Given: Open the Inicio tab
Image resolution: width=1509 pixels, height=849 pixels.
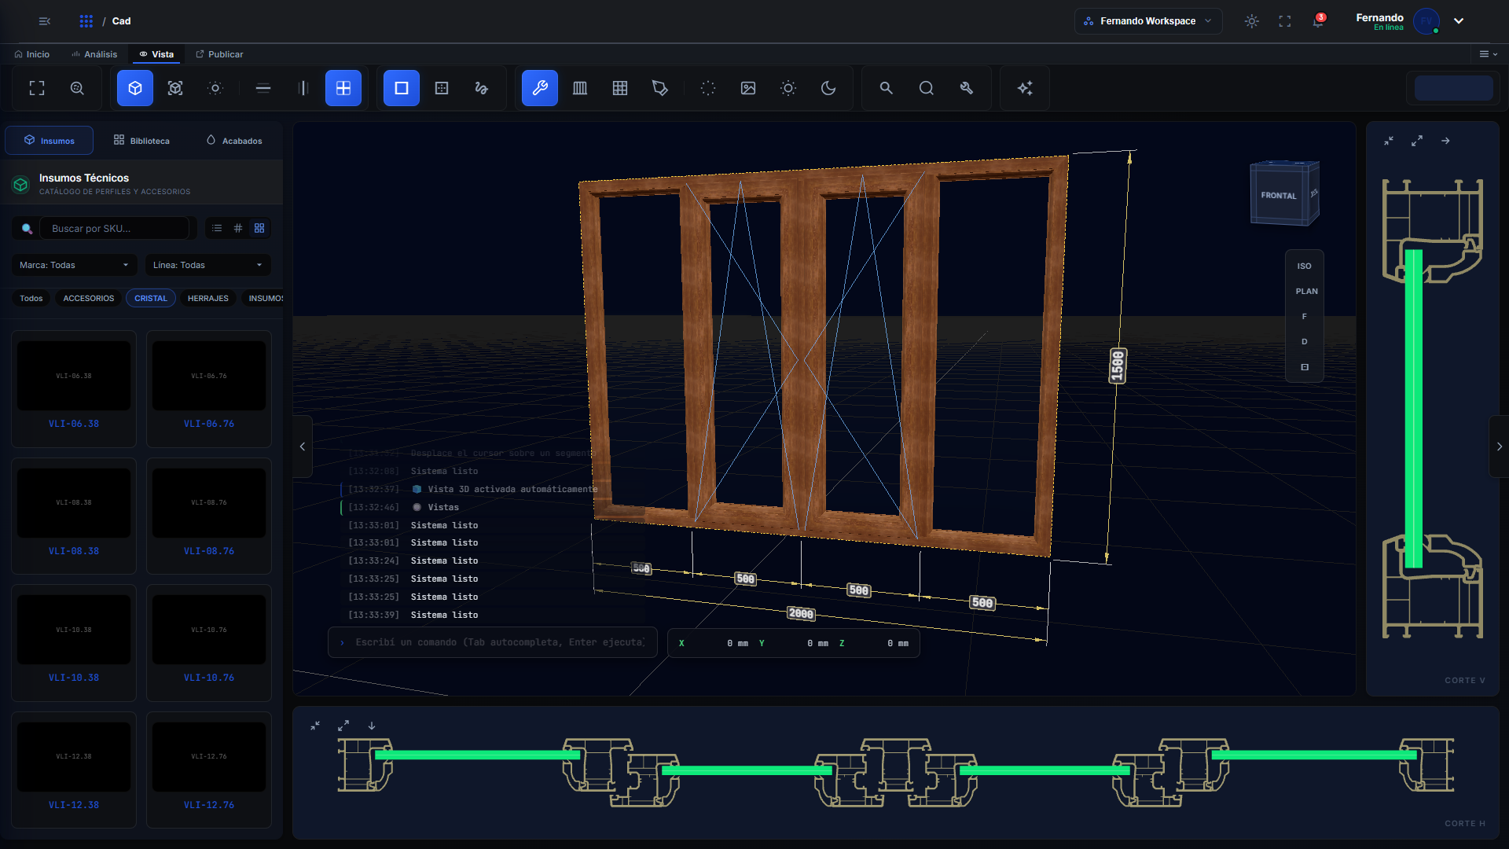Looking at the screenshot, I should pyautogui.click(x=32, y=54).
